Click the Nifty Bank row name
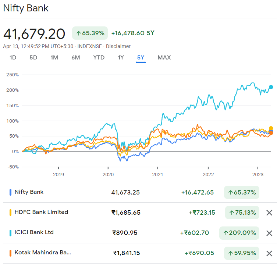277x265 pixels. [29, 192]
